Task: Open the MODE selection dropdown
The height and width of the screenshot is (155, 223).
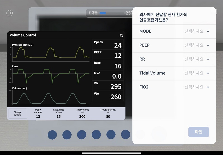Action: tap(197, 31)
